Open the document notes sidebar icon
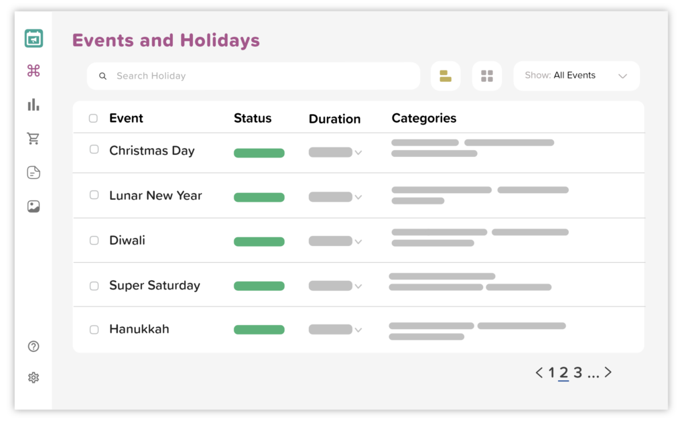This screenshot has width=686, height=427. click(33, 172)
